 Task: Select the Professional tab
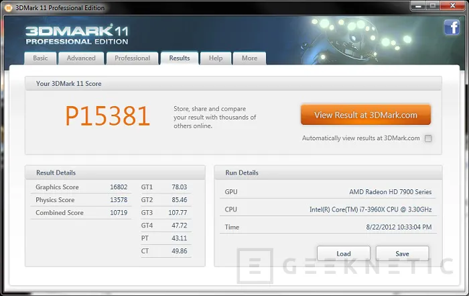[132, 58]
